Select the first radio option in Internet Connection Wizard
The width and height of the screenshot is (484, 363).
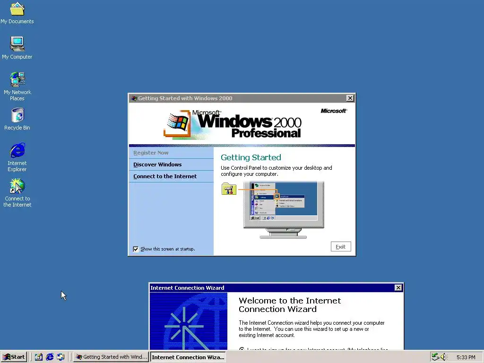click(x=242, y=349)
